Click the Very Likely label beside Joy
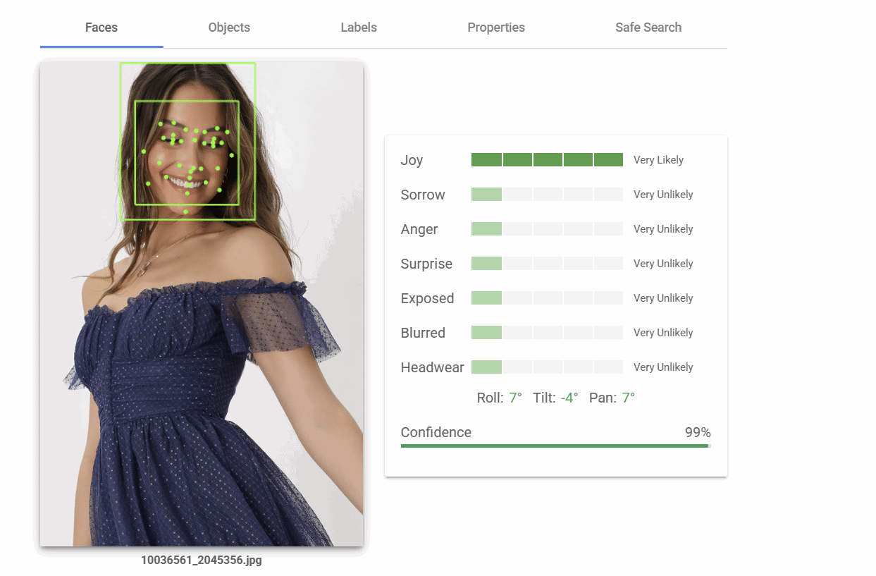The image size is (876, 576). [658, 159]
